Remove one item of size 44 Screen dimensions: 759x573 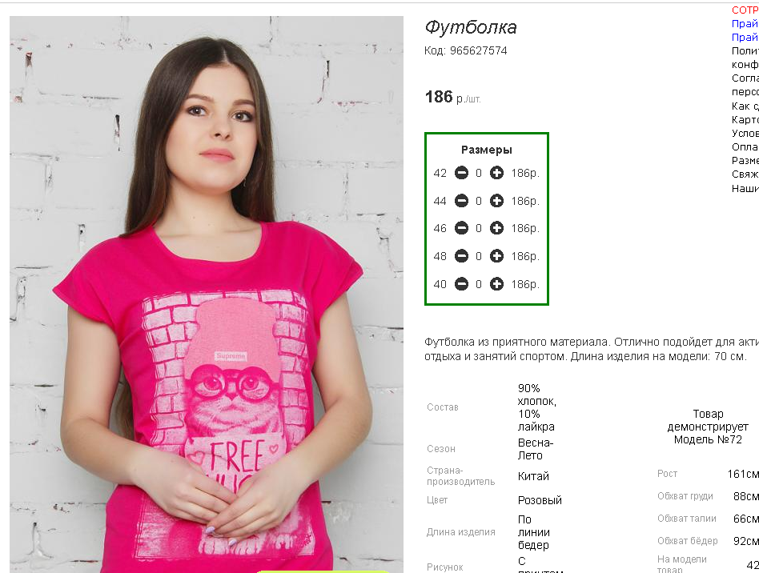click(461, 201)
